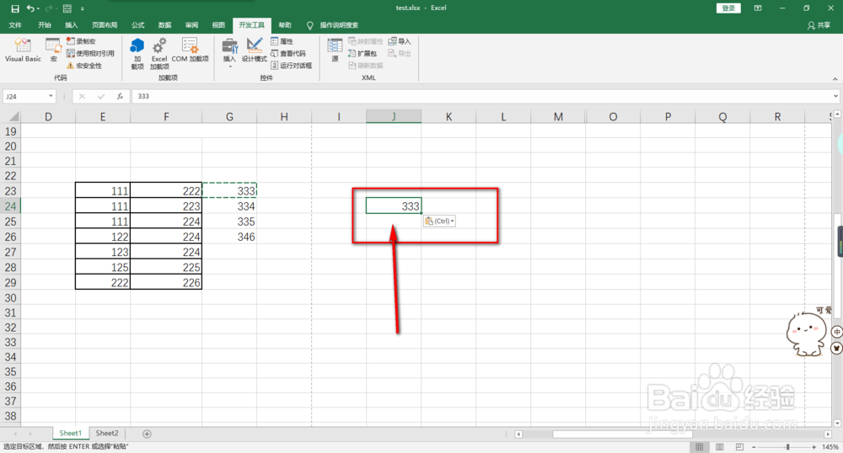This screenshot has height=453, width=843.
Task: Add a new sheet with plus button
Action: pos(147,434)
